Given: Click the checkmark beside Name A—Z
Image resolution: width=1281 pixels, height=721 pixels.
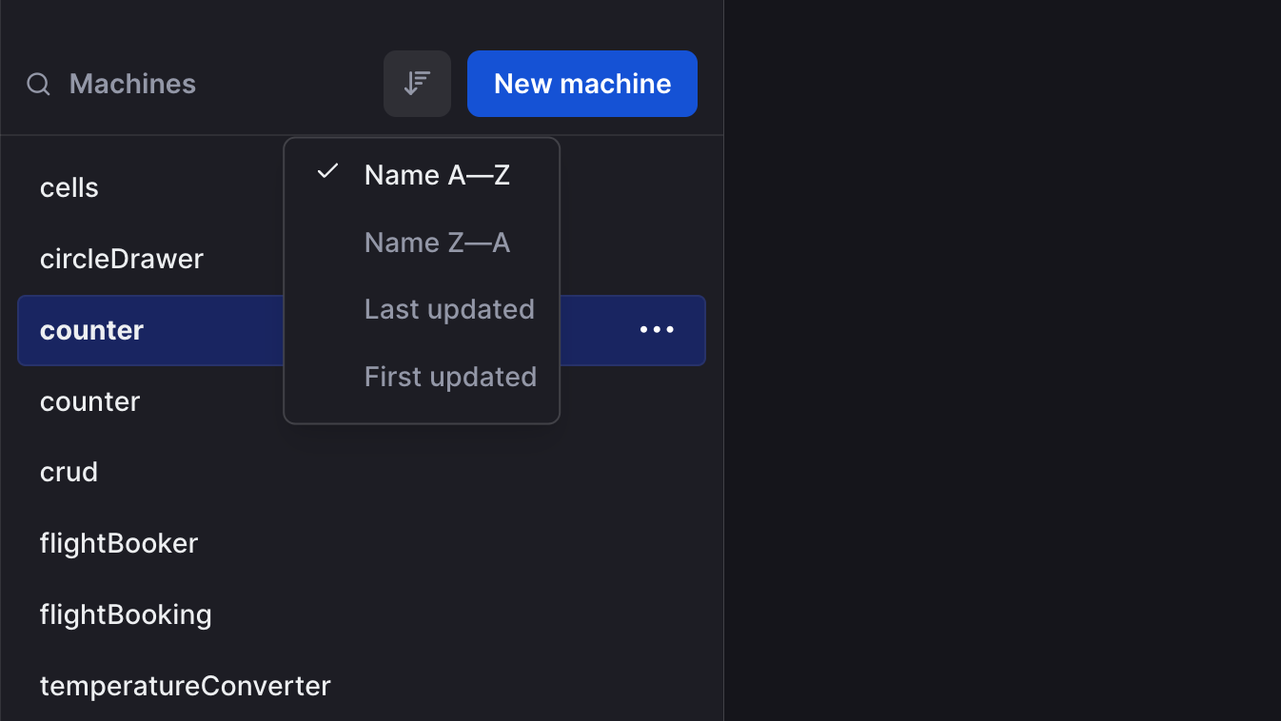Looking at the screenshot, I should [327, 173].
